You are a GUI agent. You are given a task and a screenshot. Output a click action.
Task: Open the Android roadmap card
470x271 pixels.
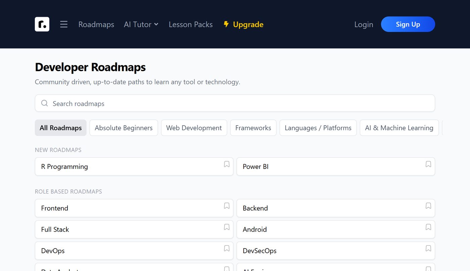pyautogui.click(x=336, y=229)
